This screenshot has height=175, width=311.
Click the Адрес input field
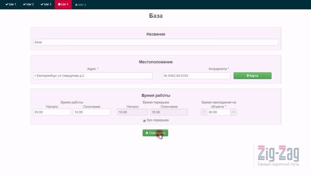click(x=93, y=76)
